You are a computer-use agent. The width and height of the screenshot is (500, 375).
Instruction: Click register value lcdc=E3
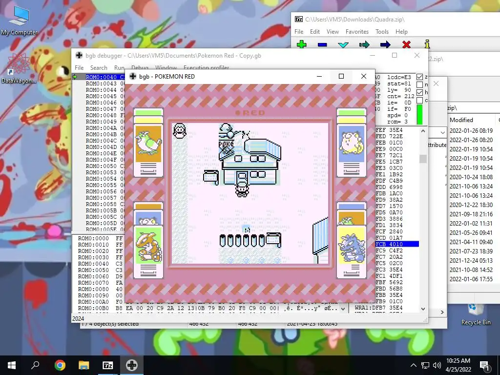pyautogui.click(x=399, y=77)
